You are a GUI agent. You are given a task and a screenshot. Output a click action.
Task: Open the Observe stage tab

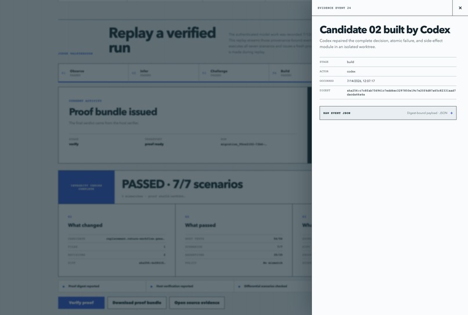click(93, 73)
